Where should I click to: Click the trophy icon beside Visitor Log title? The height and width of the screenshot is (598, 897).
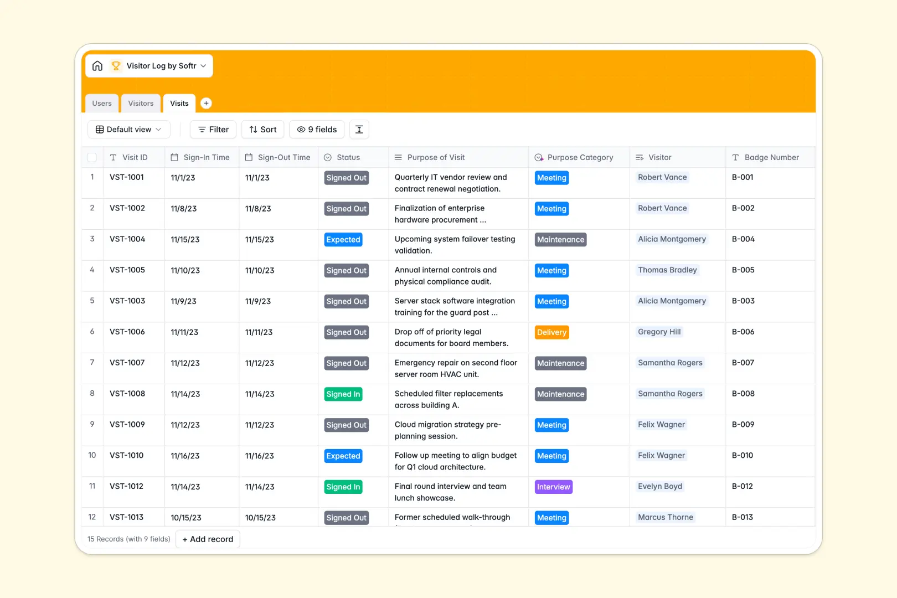(116, 65)
